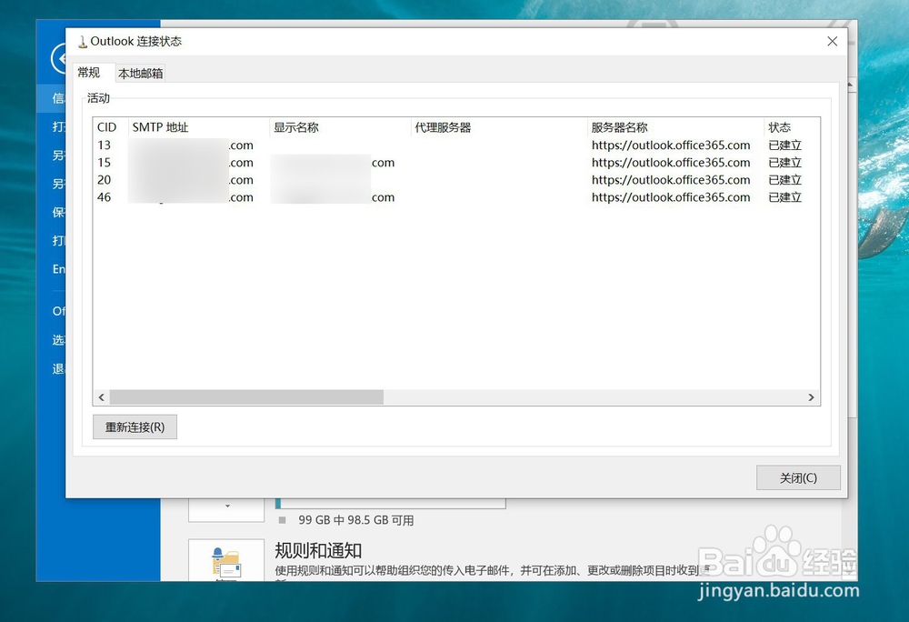Click the mailbox storage 99 GB text
Viewport: 909px width, 622px height.
click(356, 520)
